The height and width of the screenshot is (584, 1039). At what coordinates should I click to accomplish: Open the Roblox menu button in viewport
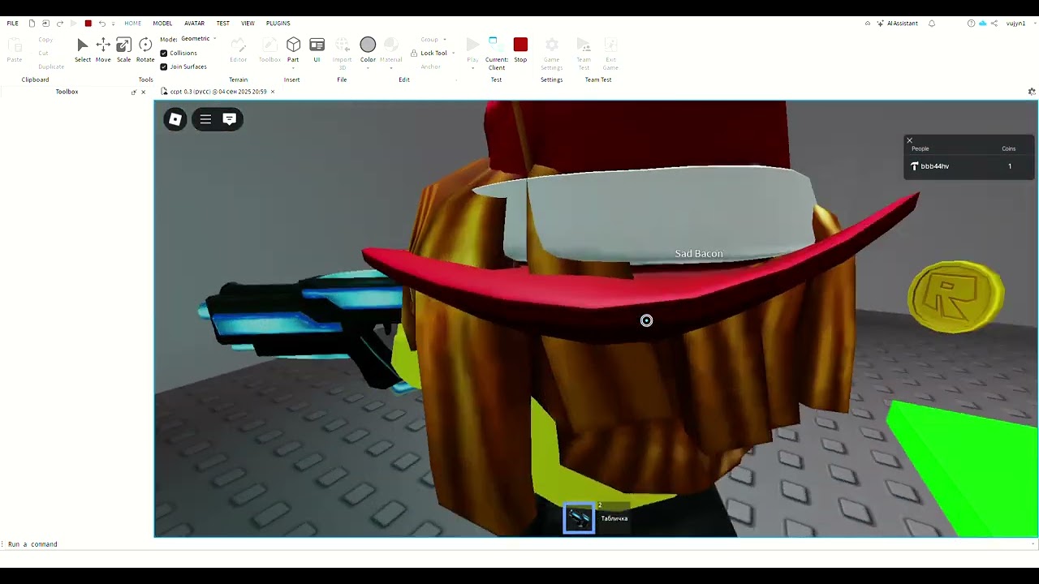(175, 119)
